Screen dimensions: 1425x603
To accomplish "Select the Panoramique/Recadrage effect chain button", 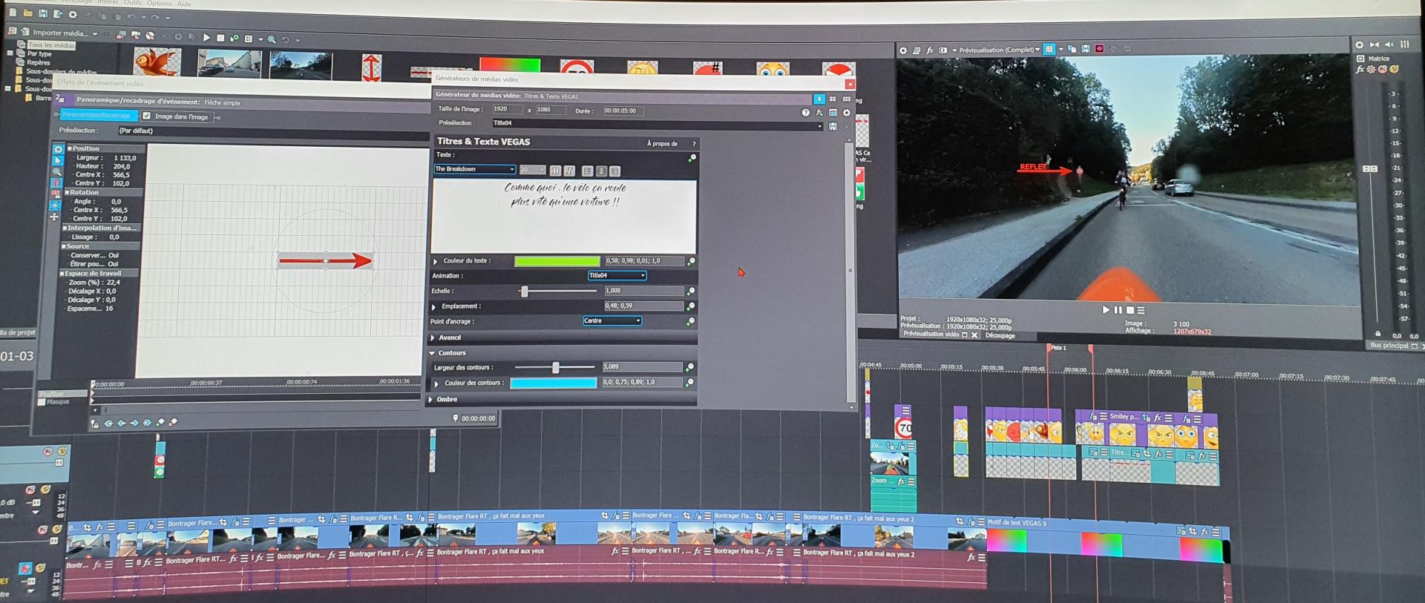I will [99, 115].
